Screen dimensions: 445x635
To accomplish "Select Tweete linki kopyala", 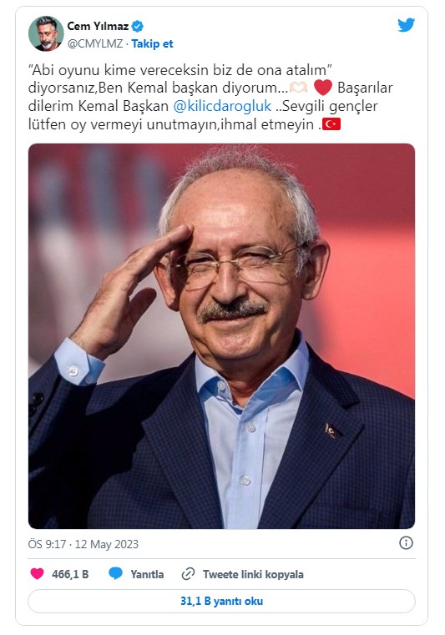I will 253,574.
